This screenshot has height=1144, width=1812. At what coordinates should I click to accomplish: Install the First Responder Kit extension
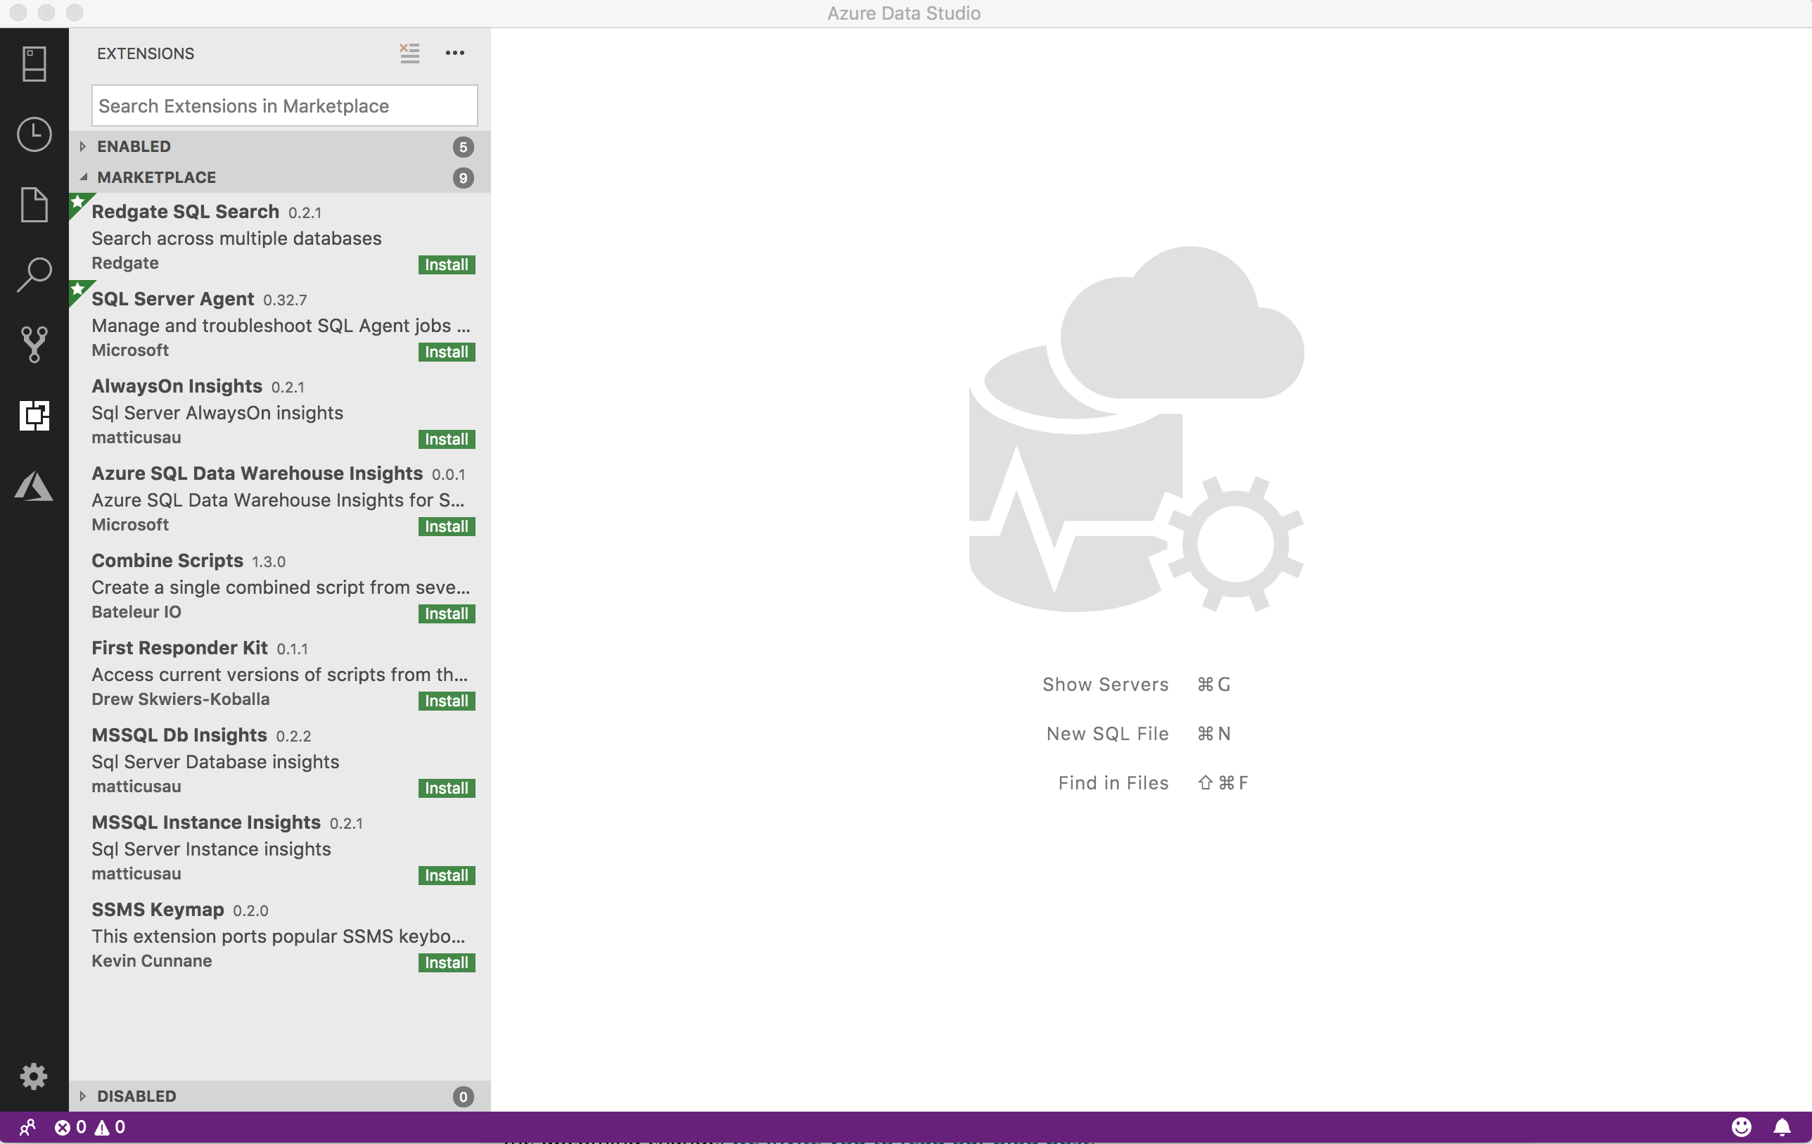[445, 700]
